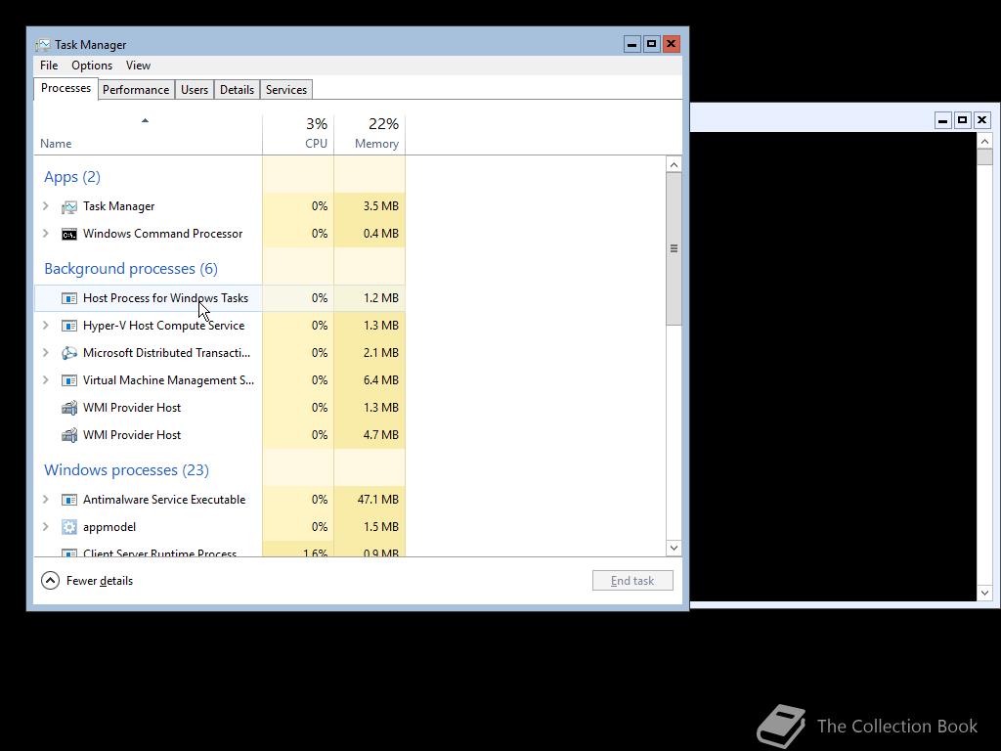Click the Task Manager app row icon

[69, 207]
